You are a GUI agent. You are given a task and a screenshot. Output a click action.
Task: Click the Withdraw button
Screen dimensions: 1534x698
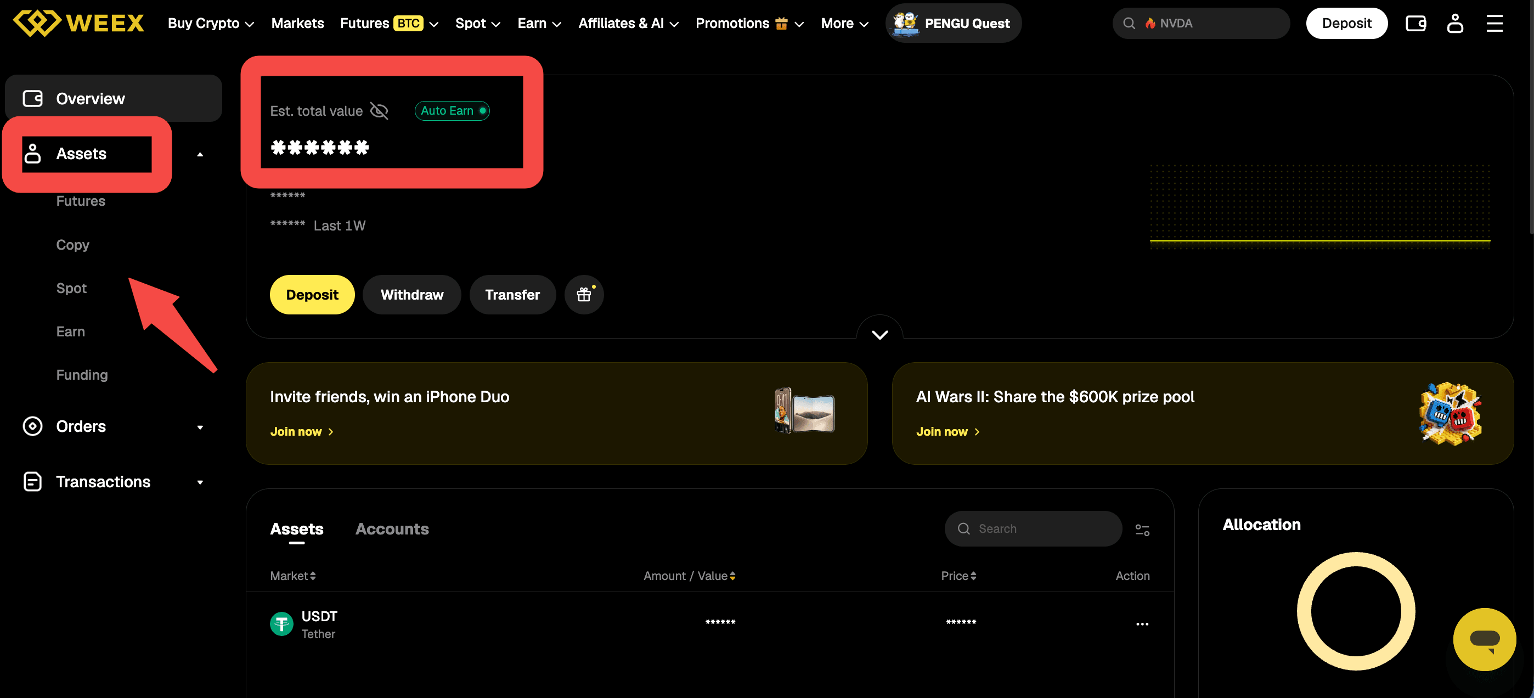411,294
